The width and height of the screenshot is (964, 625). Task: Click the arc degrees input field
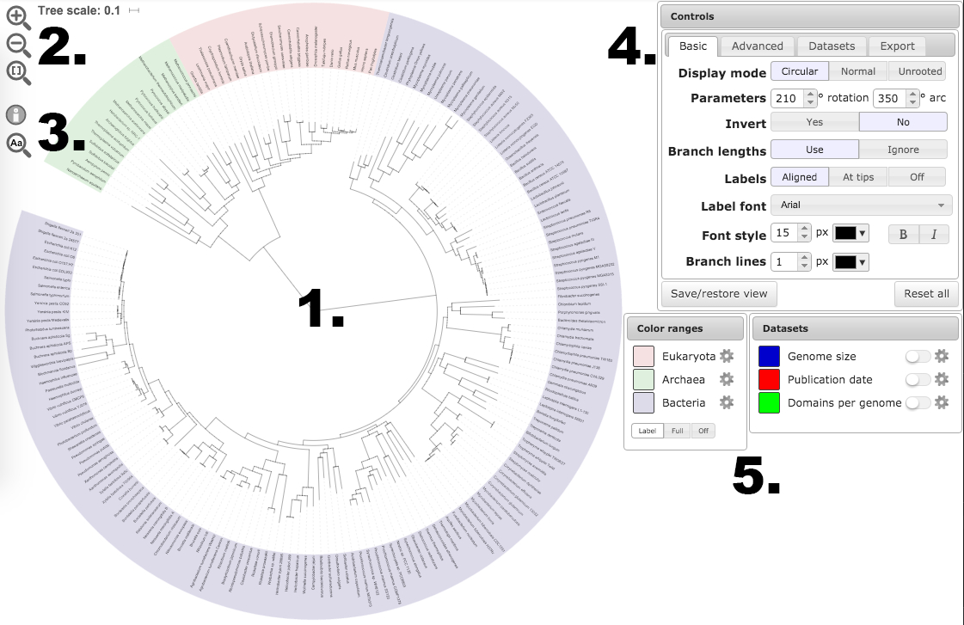click(890, 98)
